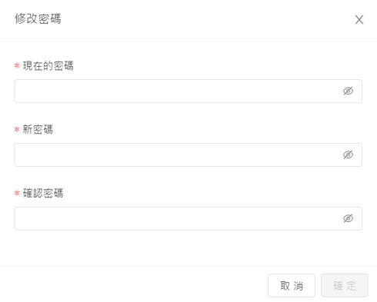This screenshot has width=377, height=302.
Task: Focus the 新密碼 input field
Action: (188, 154)
